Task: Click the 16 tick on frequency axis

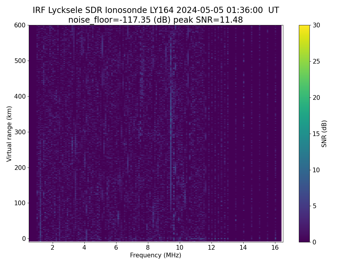Action: 275,247
